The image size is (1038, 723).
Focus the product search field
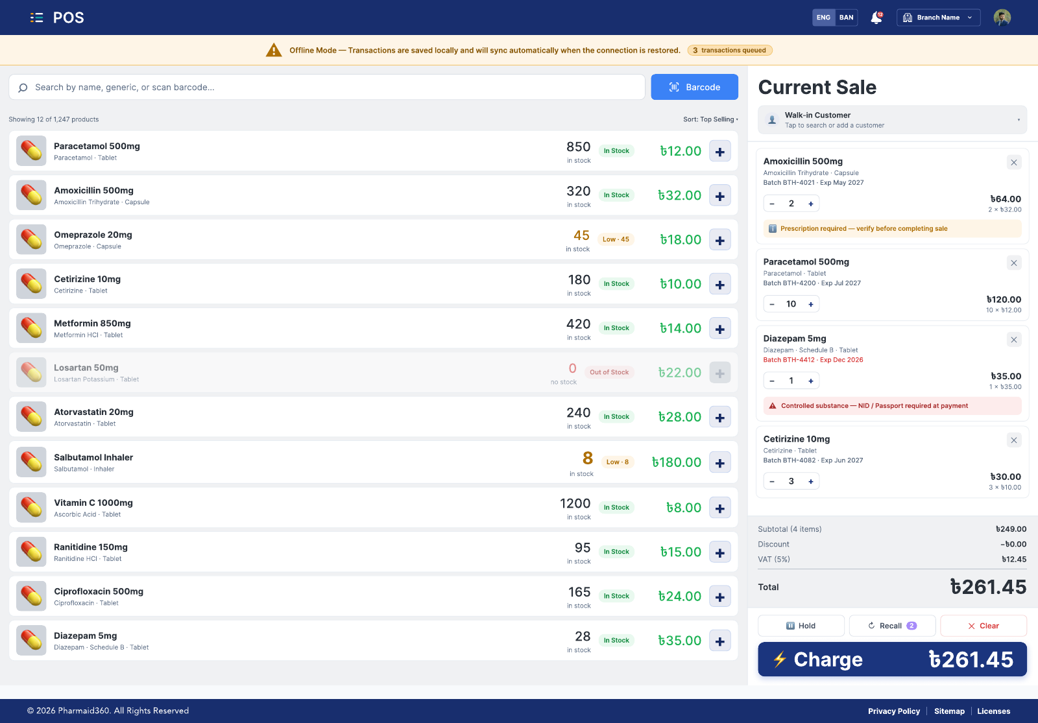[327, 87]
